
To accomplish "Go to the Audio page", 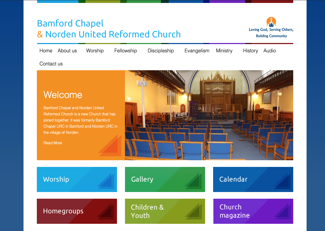I will click(269, 51).
